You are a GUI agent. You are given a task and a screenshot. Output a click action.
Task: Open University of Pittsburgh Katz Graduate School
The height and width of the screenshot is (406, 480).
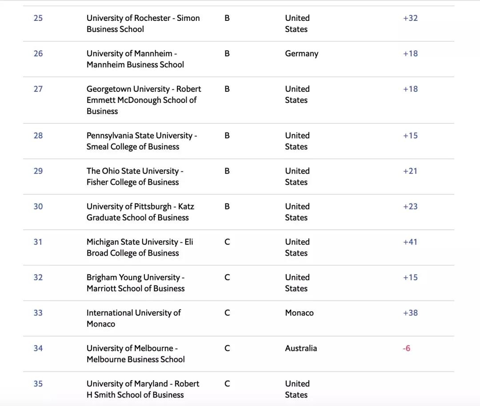coord(140,212)
